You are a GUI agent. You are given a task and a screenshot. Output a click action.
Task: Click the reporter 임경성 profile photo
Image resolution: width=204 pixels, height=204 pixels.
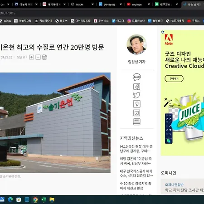pos(136,44)
